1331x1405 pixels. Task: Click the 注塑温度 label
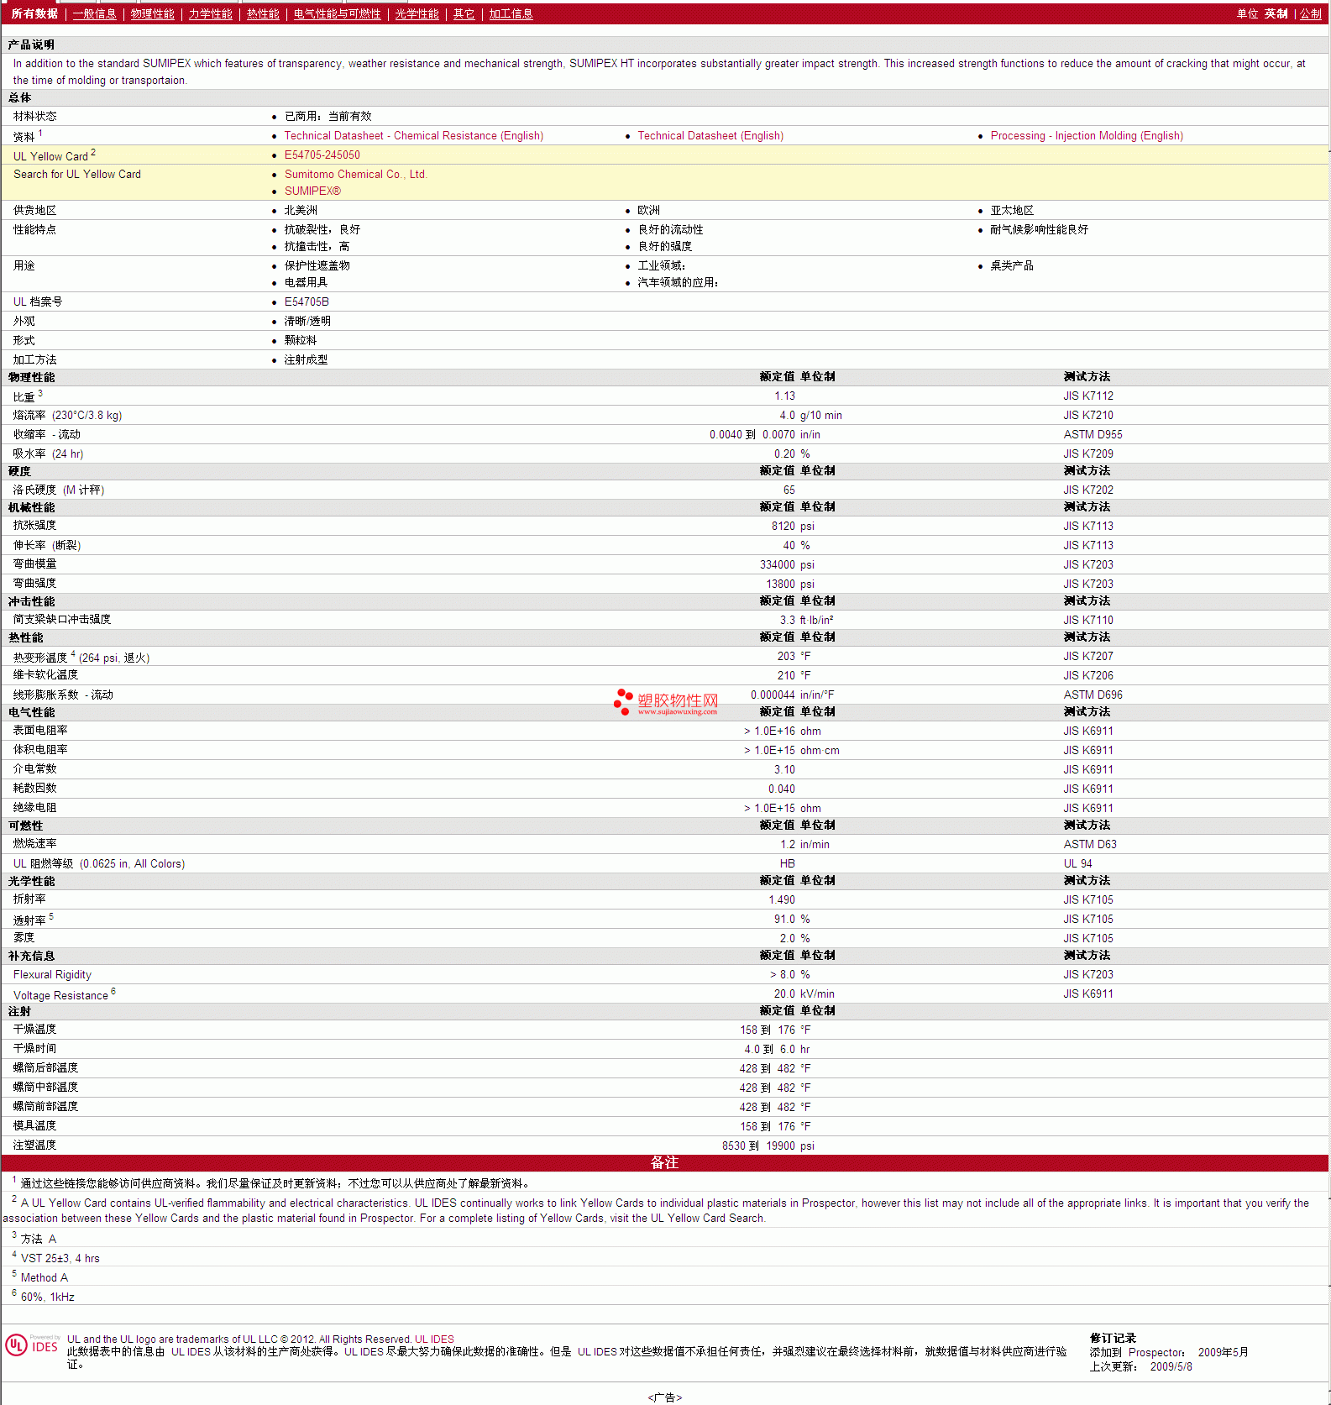(34, 1145)
